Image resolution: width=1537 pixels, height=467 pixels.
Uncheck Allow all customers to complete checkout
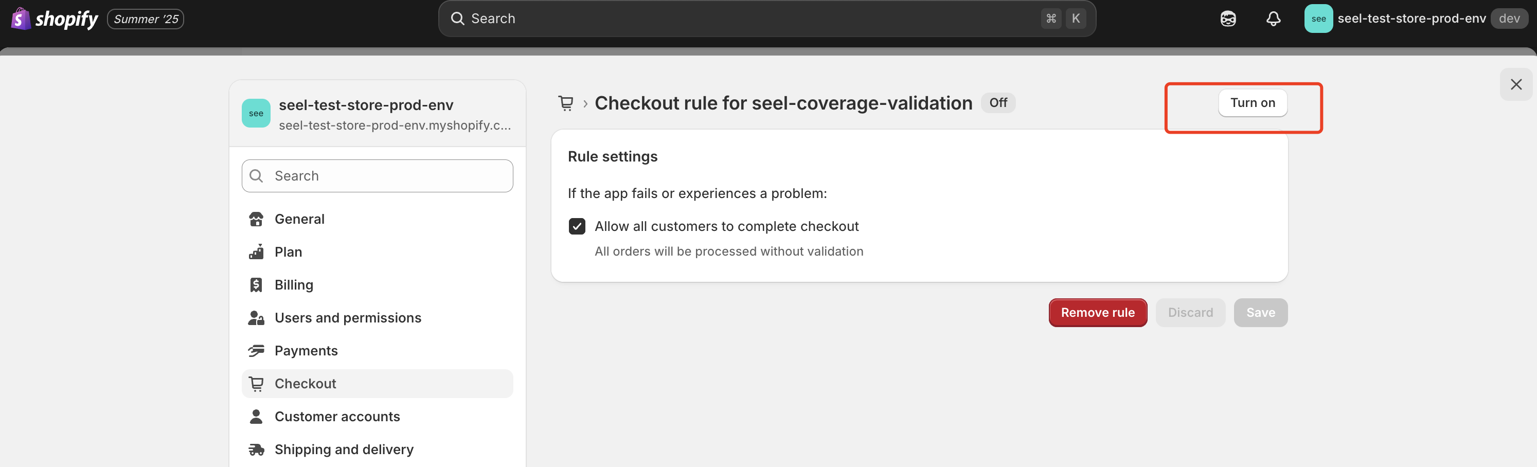(x=576, y=227)
